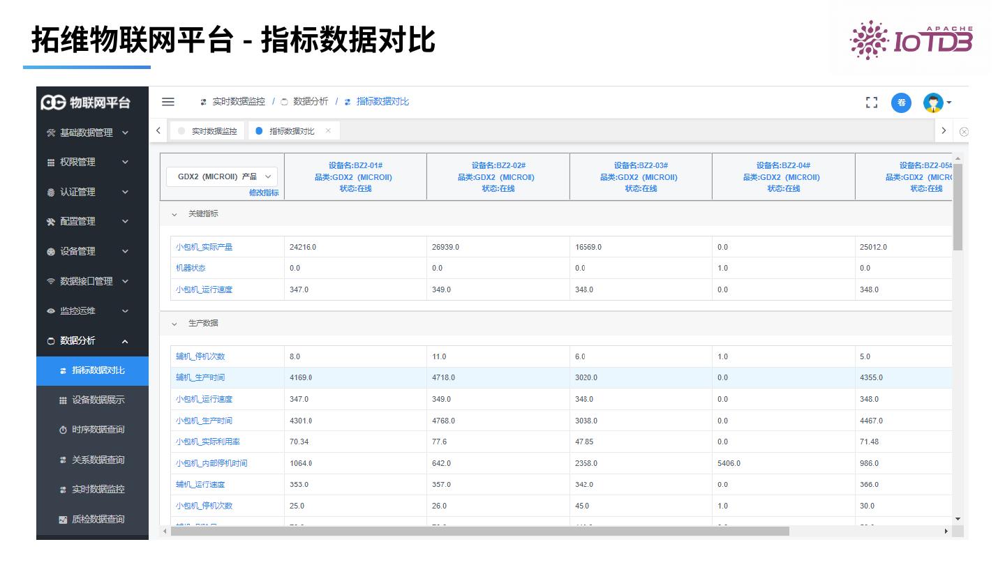
Task: Click the hamburger menu collapse icon
Action: coord(167,102)
